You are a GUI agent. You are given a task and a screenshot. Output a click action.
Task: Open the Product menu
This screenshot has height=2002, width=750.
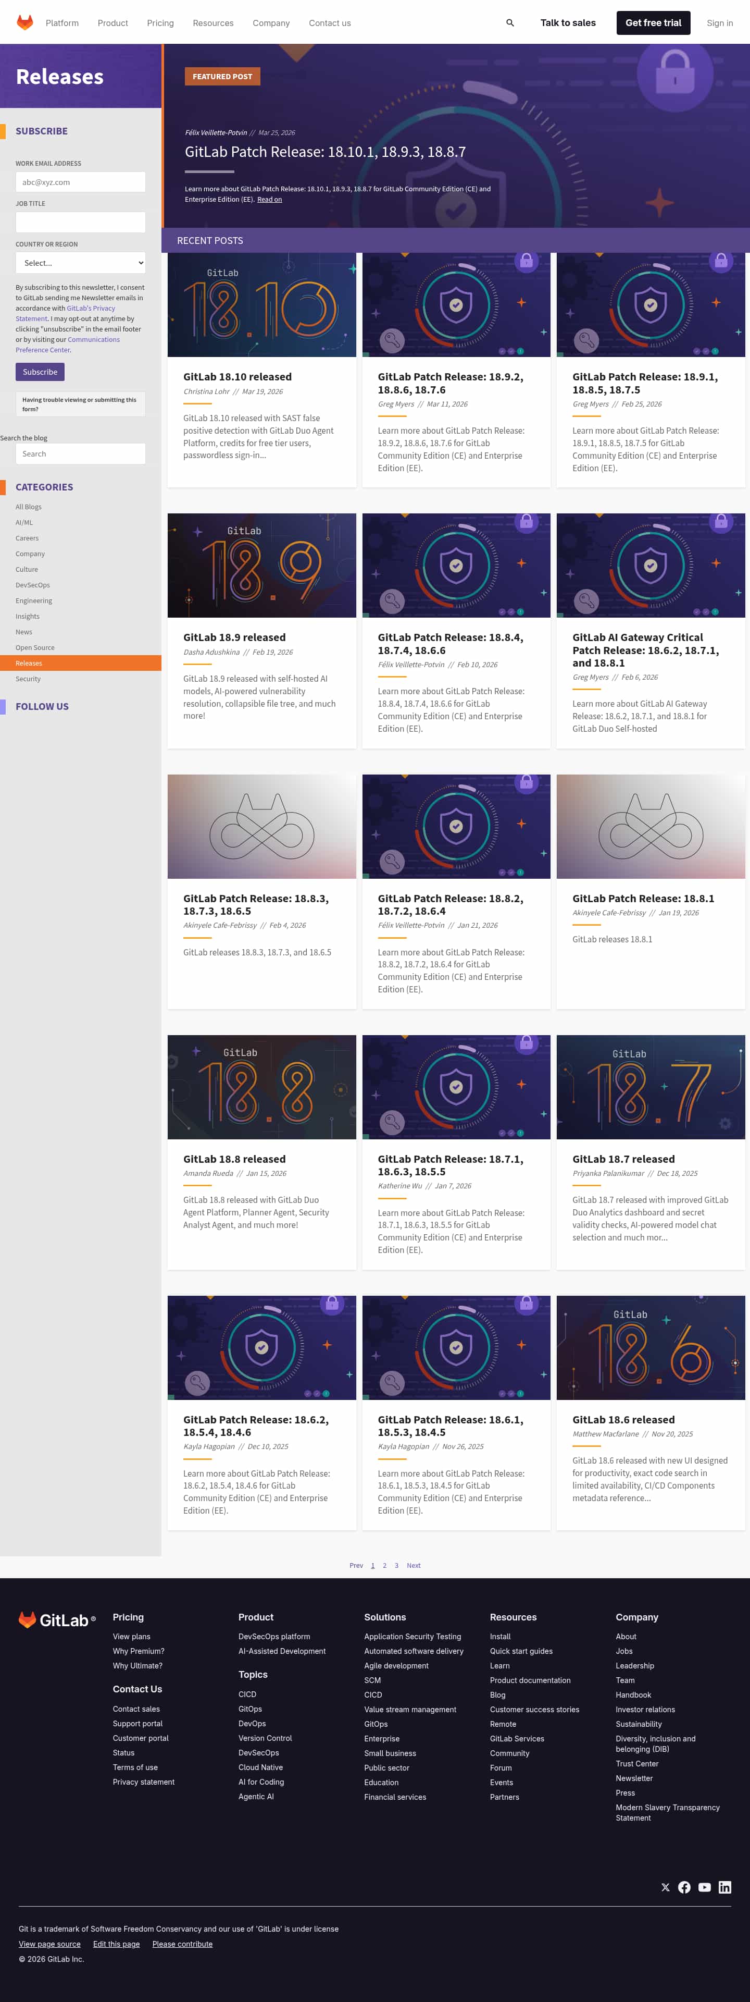point(113,23)
